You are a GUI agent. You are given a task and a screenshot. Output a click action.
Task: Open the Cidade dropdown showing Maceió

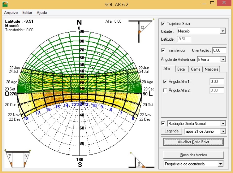[x=223, y=31]
